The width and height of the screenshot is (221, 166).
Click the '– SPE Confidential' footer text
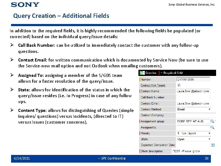112,158
